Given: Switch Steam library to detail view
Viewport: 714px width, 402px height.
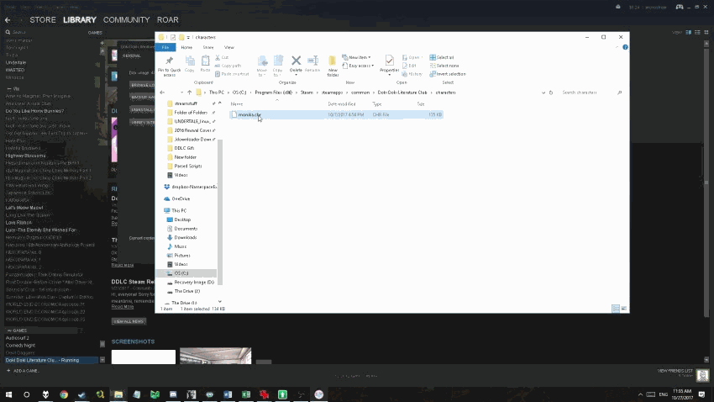Looking at the screenshot, I should 689,32.
